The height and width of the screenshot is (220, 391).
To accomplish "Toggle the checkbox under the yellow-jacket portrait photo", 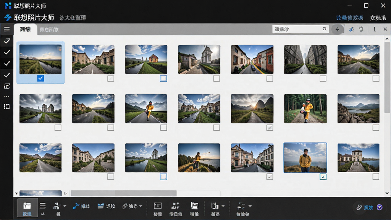I will 323,177.
